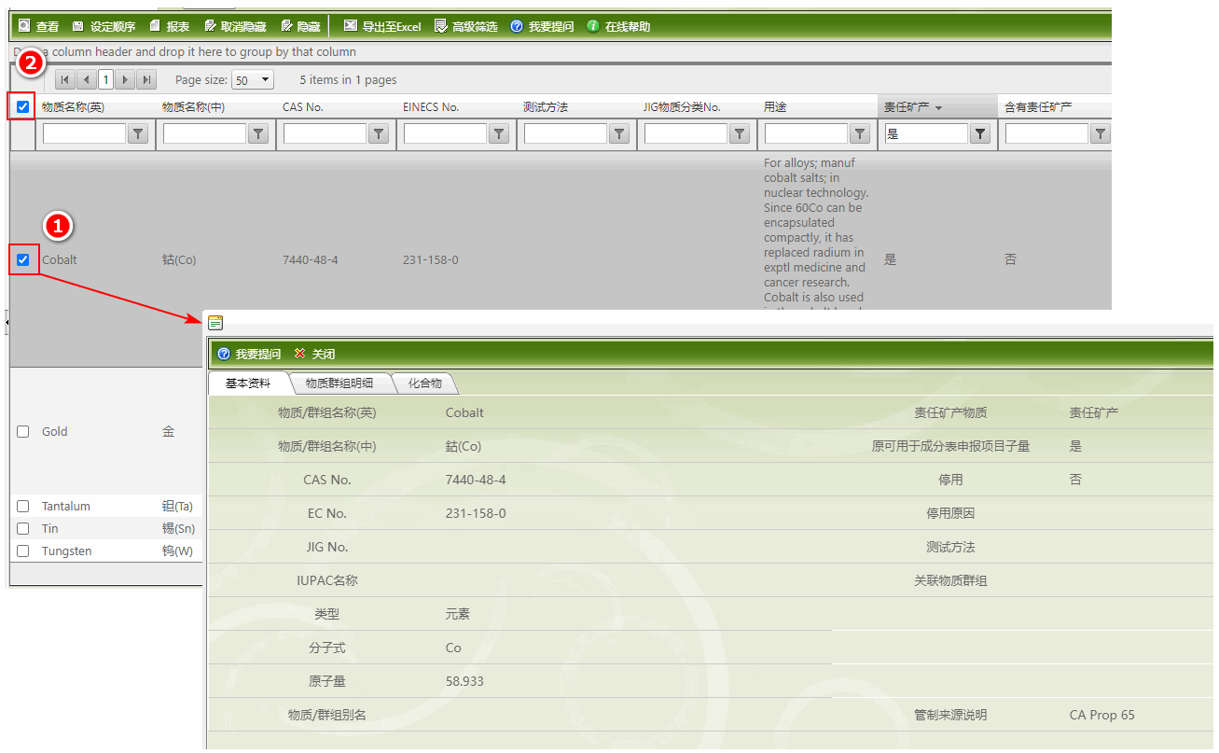The height and width of the screenshot is (753, 1219).
Task: Click filter text box under 用途
Action: coord(806,134)
